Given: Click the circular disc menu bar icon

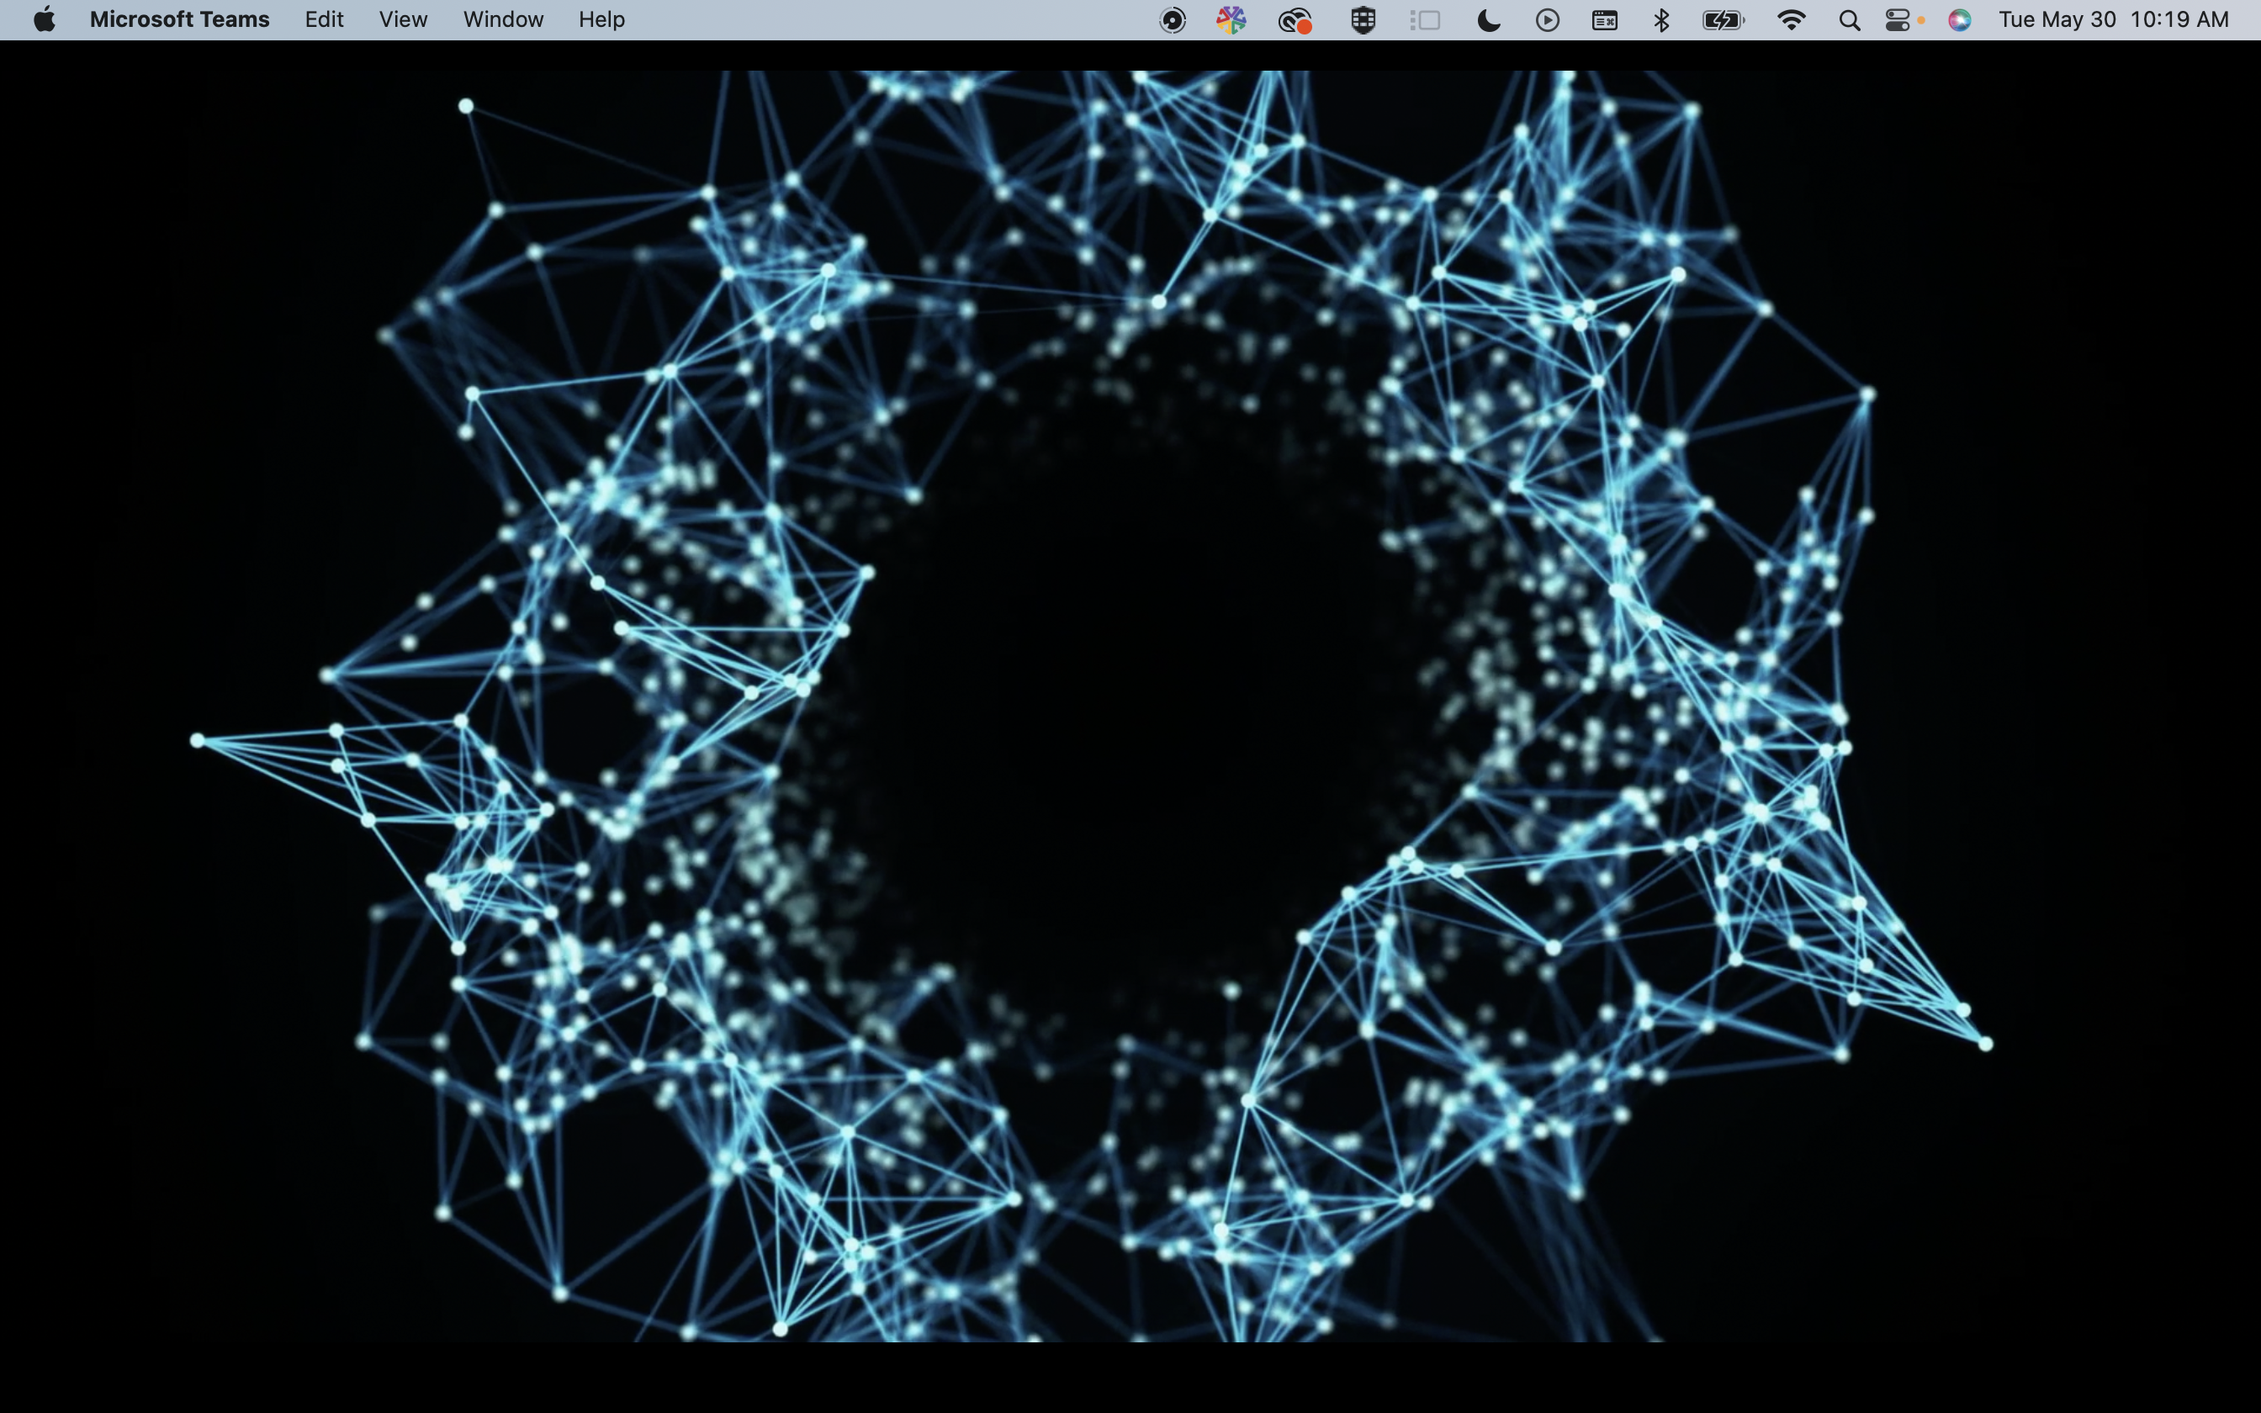Looking at the screenshot, I should tap(1173, 19).
